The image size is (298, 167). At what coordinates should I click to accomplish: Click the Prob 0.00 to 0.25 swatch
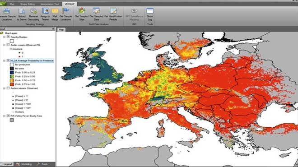pos(12,73)
